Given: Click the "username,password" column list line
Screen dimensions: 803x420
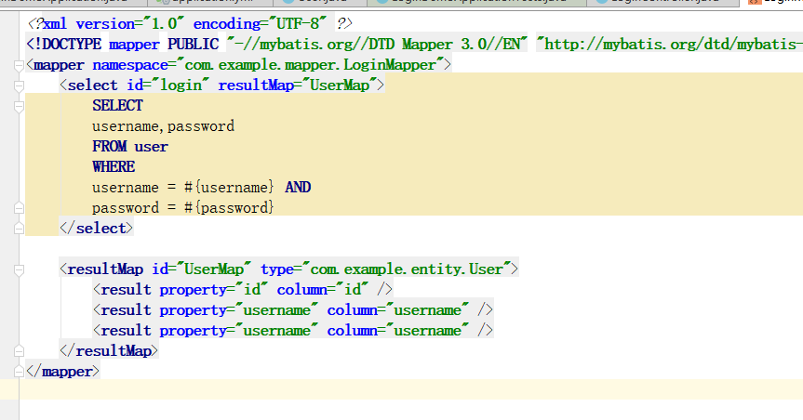Looking at the screenshot, I should [x=164, y=125].
